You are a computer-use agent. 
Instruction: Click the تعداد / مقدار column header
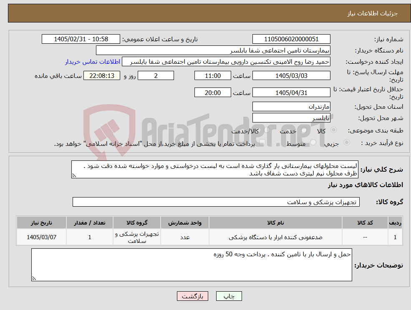(x=89, y=223)
